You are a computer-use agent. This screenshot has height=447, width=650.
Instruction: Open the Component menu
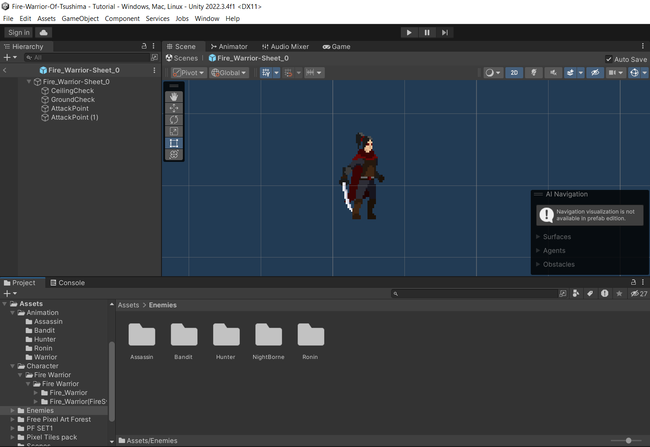pyautogui.click(x=122, y=19)
